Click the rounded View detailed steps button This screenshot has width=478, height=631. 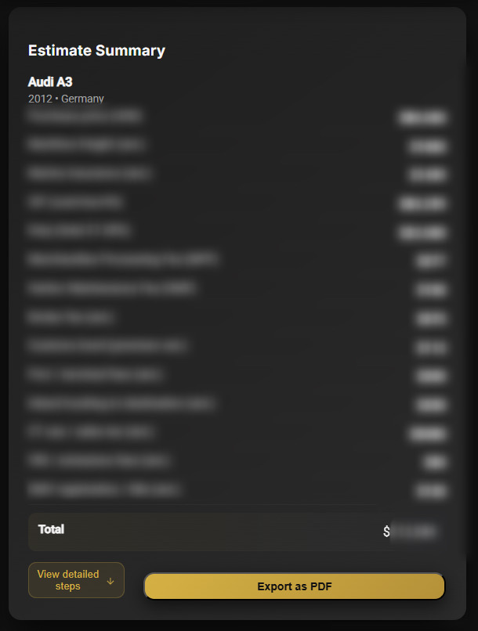point(76,579)
